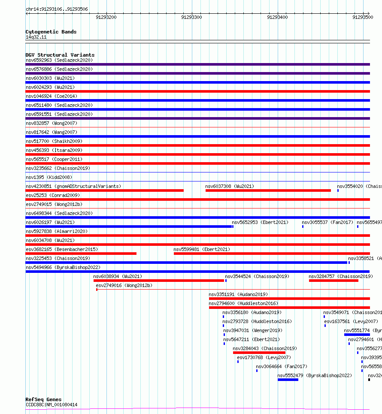Viewport: 382px width, 414px height.
Task: Open nsv3284757 (Chaisson2019) variant
Action: (341, 276)
